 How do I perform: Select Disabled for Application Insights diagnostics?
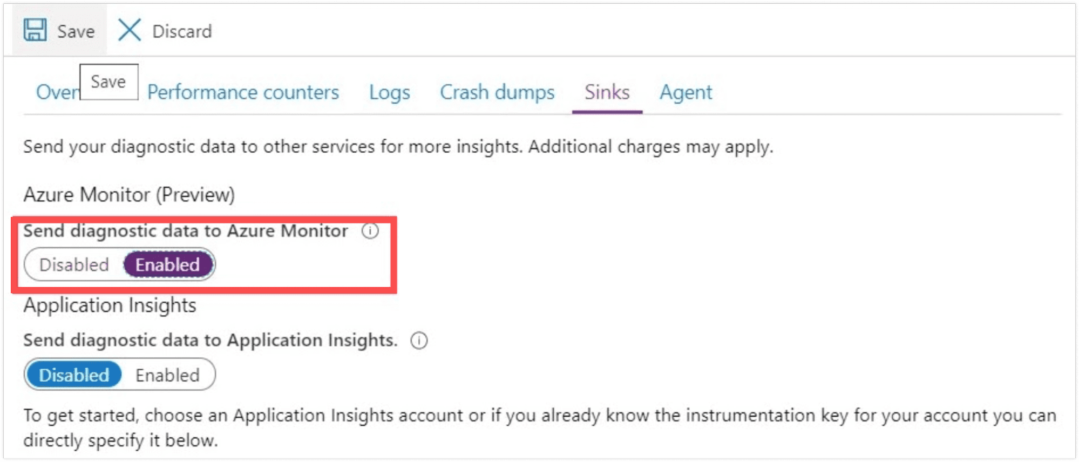[74, 375]
